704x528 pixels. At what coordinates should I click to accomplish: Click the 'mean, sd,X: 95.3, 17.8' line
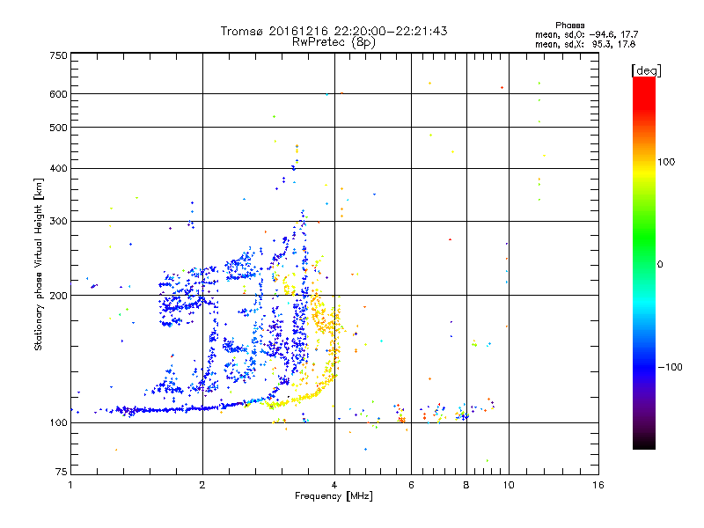point(585,44)
